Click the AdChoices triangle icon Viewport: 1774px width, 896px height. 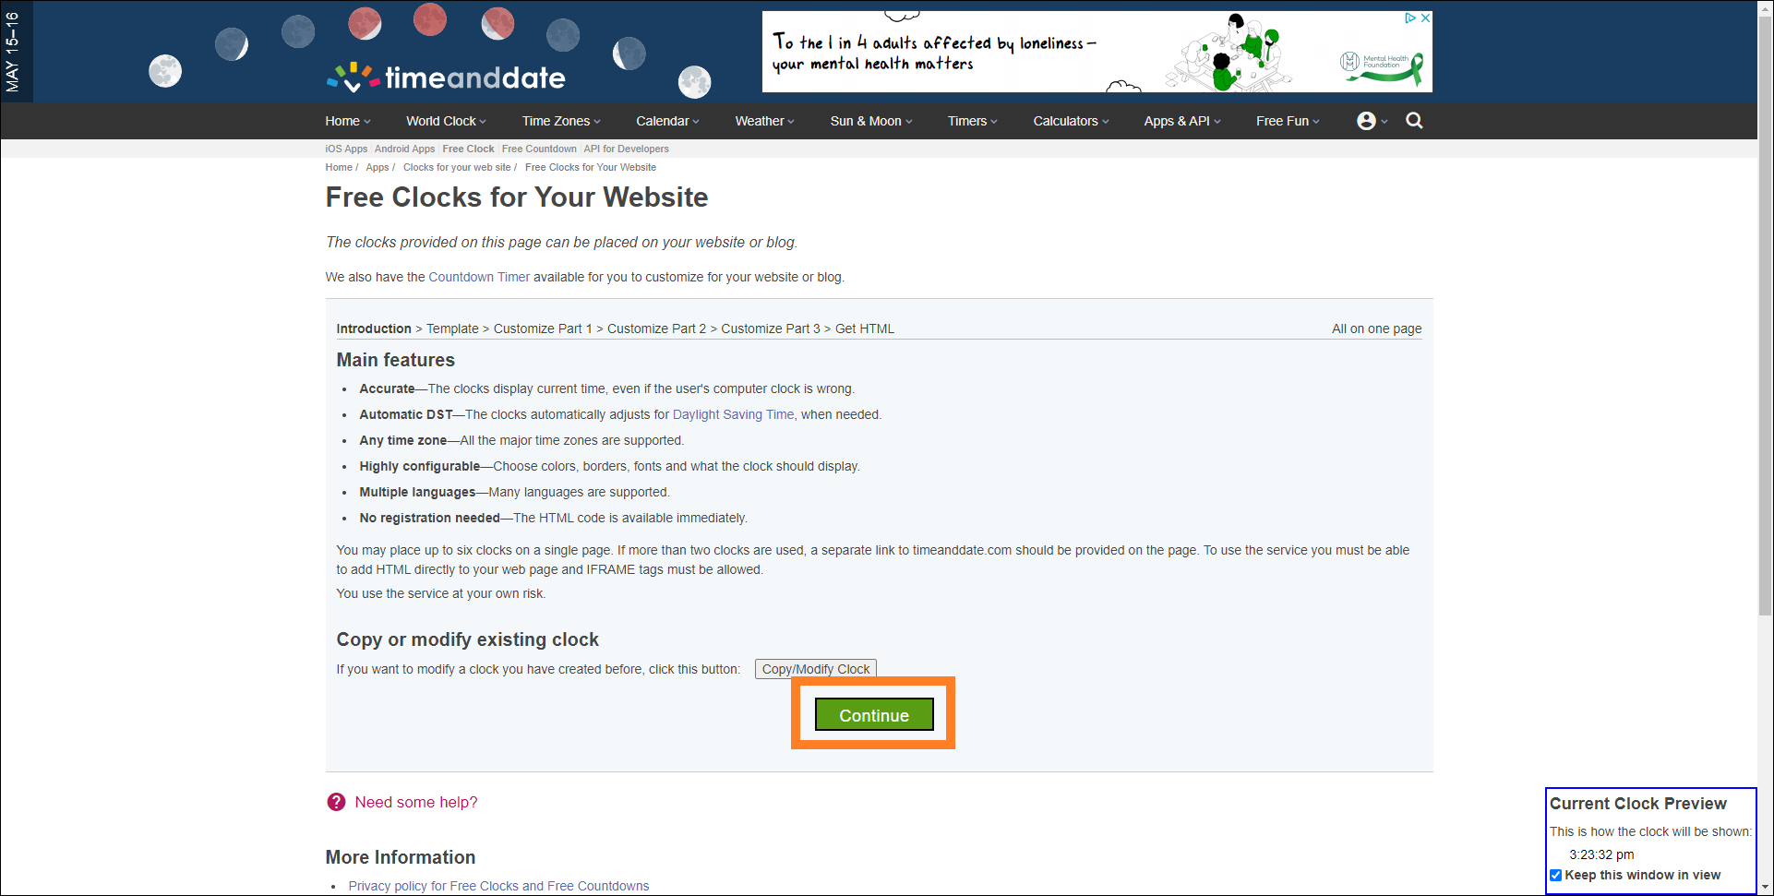(1409, 18)
